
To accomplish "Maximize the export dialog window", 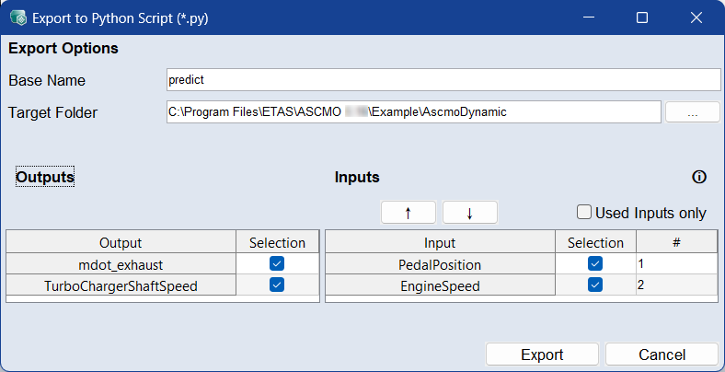I will 642,17.
